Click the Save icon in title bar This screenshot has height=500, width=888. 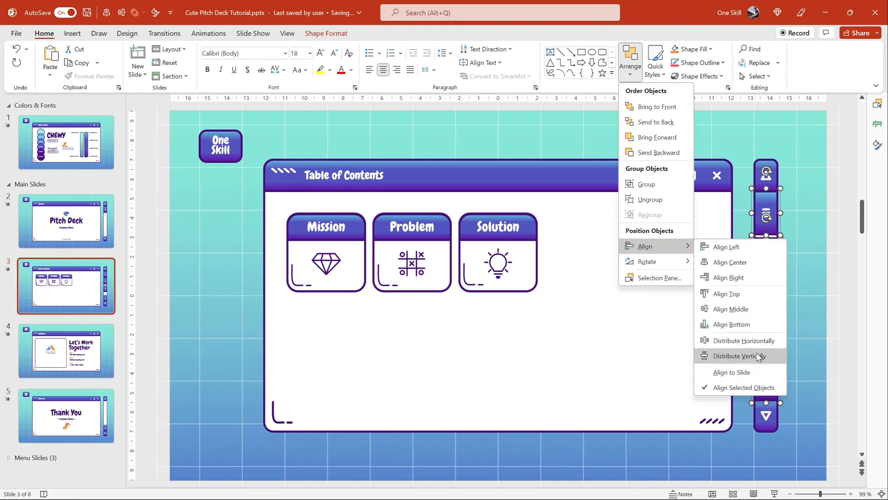[x=87, y=12]
